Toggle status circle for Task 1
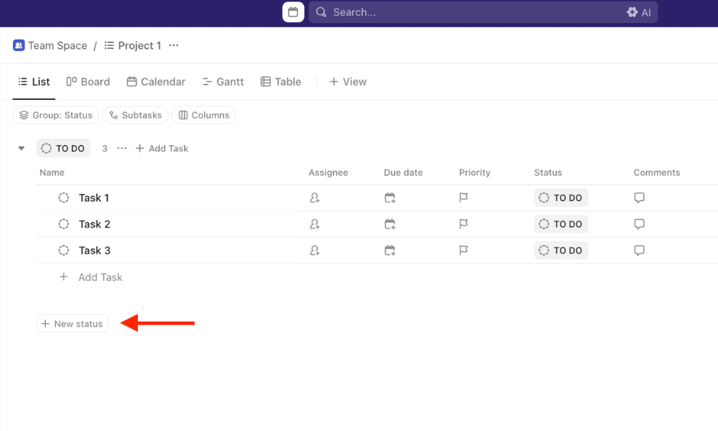 [64, 198]
